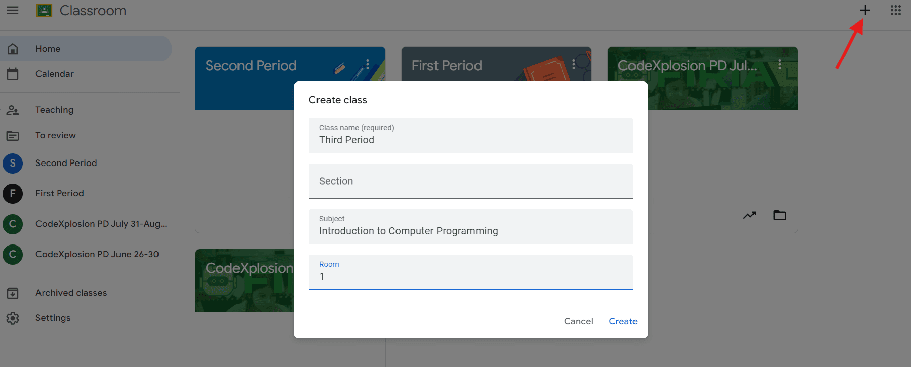Select First Period in sidebar

click(86, 193)
